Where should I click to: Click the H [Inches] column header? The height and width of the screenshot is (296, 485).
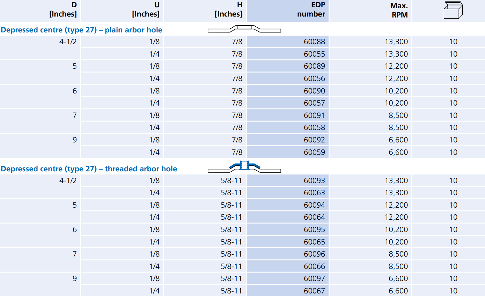228,10
